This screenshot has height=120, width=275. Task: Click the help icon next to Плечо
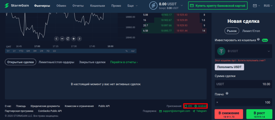[227, 93]
